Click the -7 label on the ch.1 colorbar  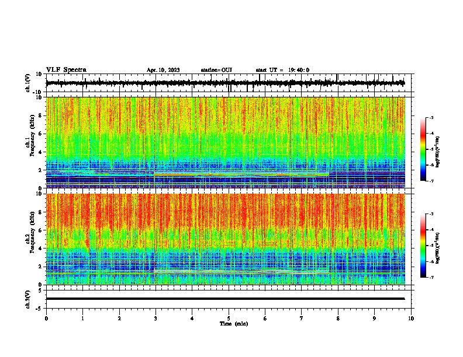[431, 181]
